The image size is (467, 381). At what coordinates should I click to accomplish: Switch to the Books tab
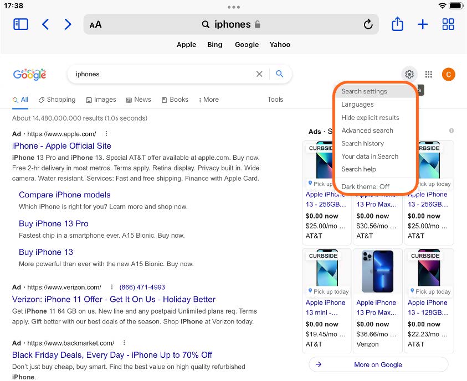pos(175,100)
